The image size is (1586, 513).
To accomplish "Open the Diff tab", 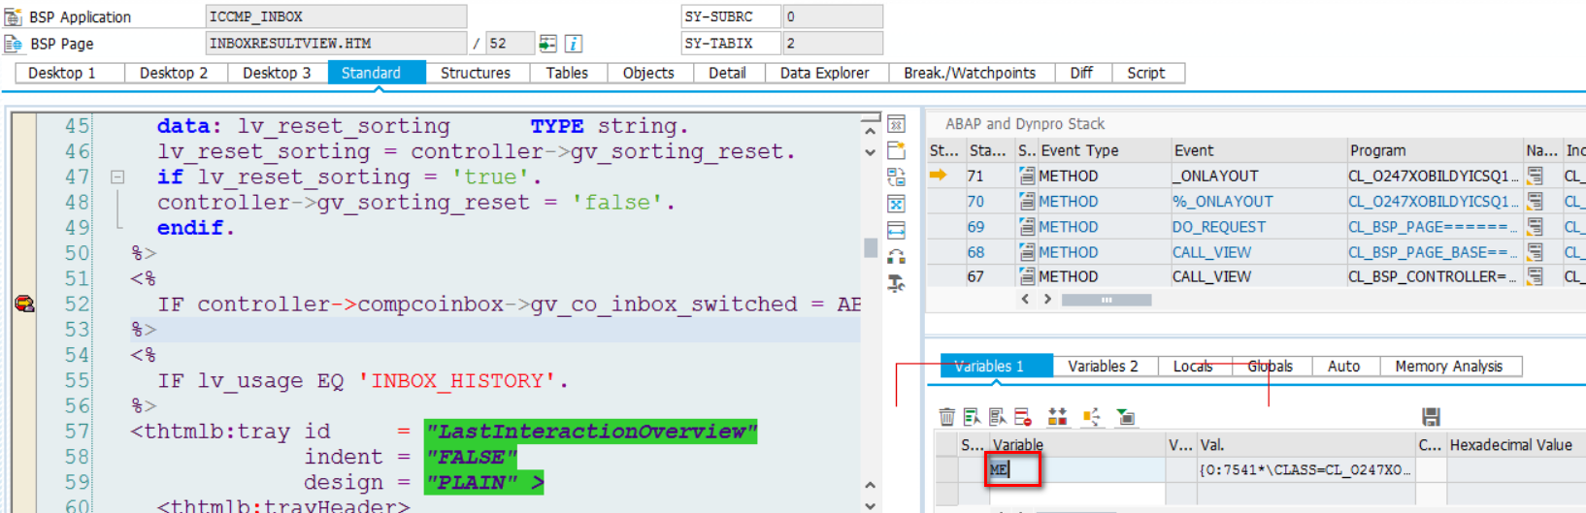I will (1081, 73).
